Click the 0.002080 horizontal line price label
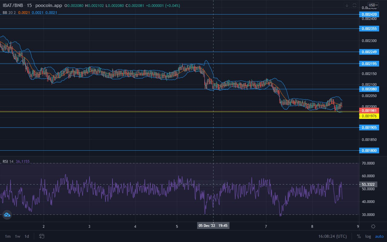 [x=369, y=89]
